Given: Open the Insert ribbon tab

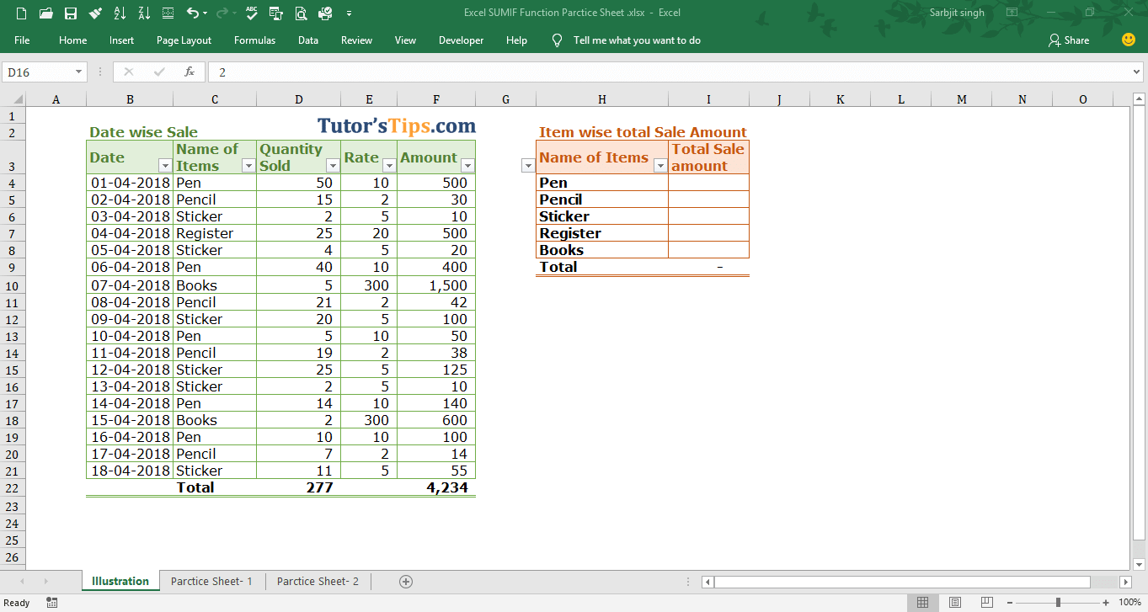Looking at the screenshot, I should click(121, 40).
